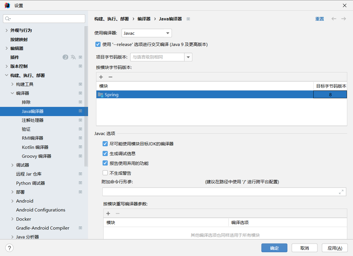Click the plus icon under 按模块重写编译器参数
The width and height of the screenshot is (353, 256).
point(108,213)
